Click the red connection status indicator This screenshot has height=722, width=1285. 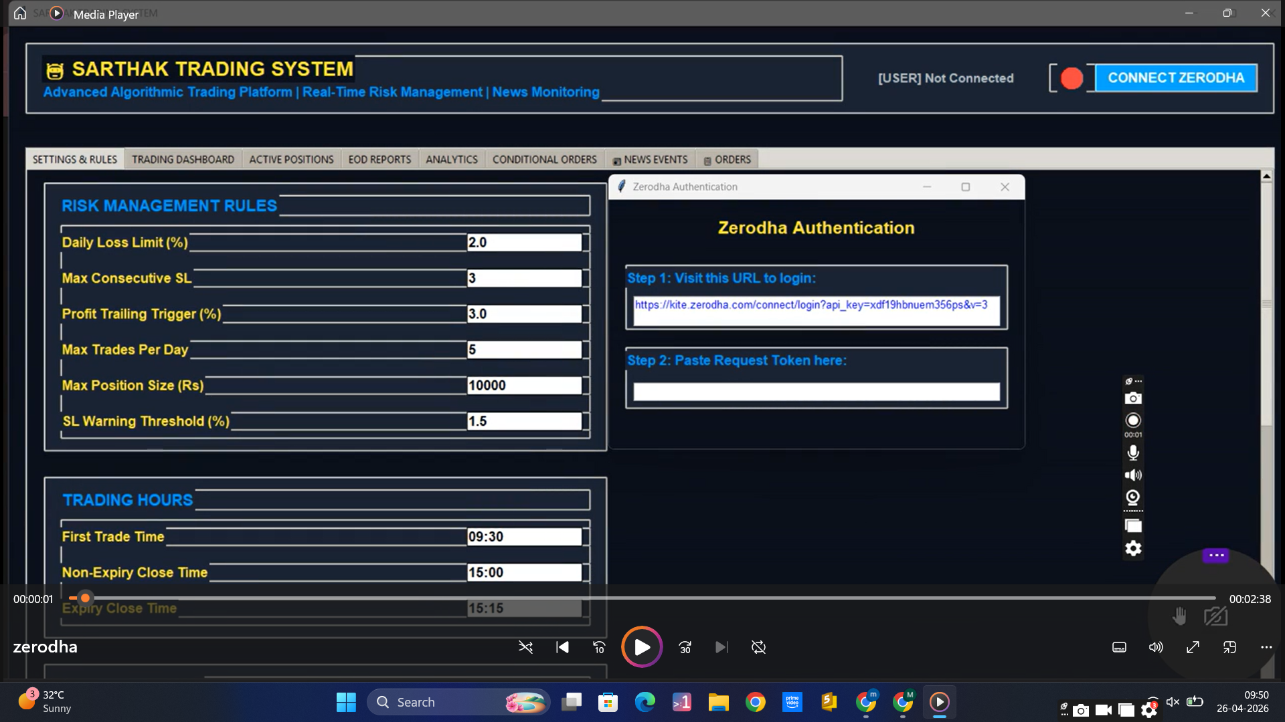tap(1072, 78)
